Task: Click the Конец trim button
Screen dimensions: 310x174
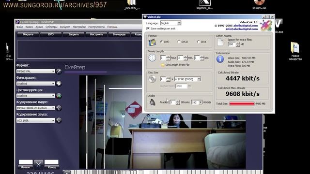Action: 52,167
